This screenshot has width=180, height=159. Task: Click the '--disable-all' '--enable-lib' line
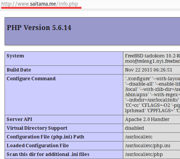click(x=152, y=84)
